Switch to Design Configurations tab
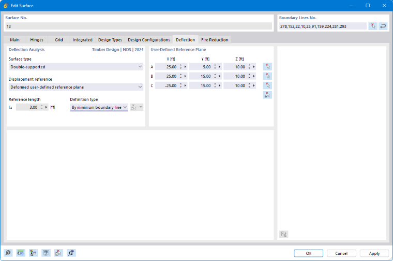This screenshot has height=261, width=393. 149,40
